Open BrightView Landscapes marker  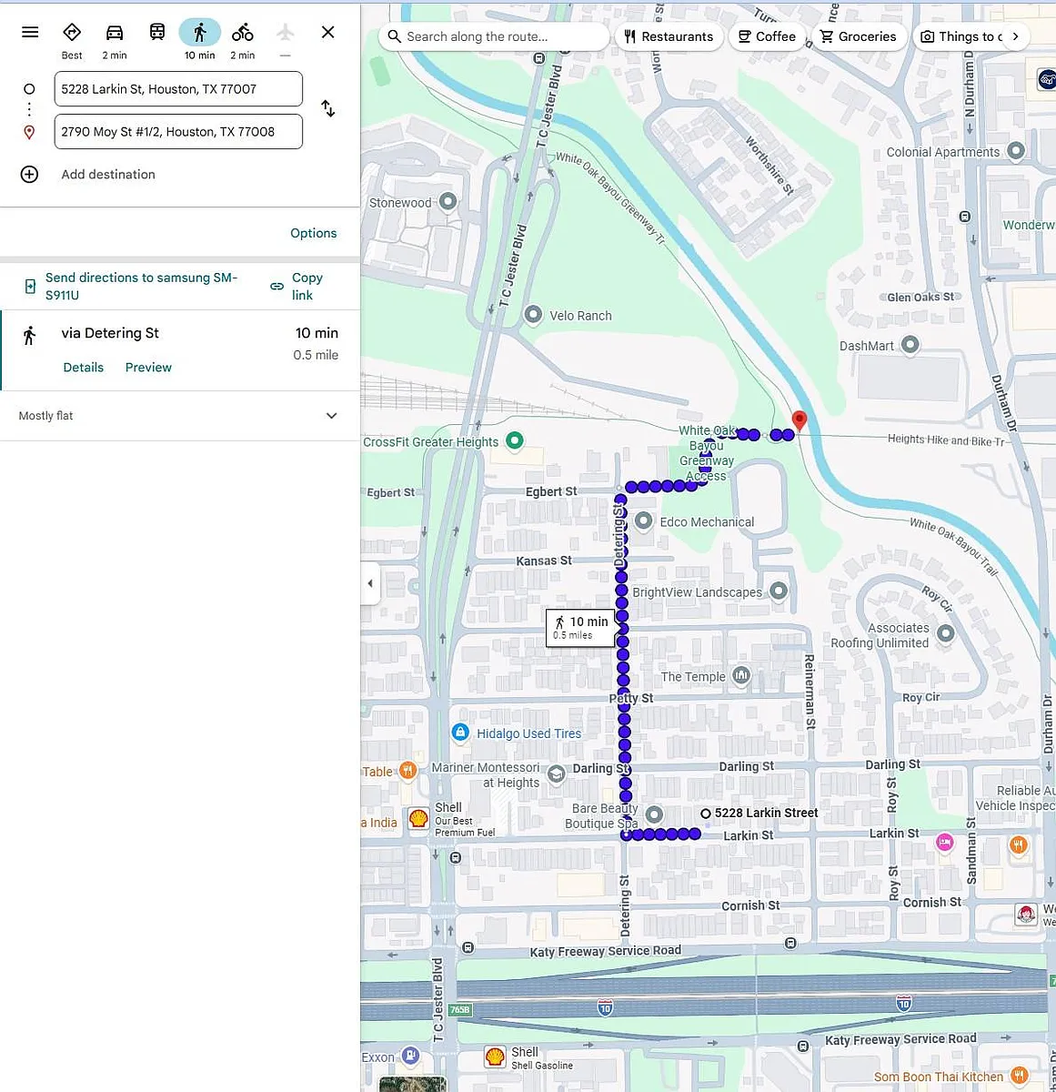[779, 591]
